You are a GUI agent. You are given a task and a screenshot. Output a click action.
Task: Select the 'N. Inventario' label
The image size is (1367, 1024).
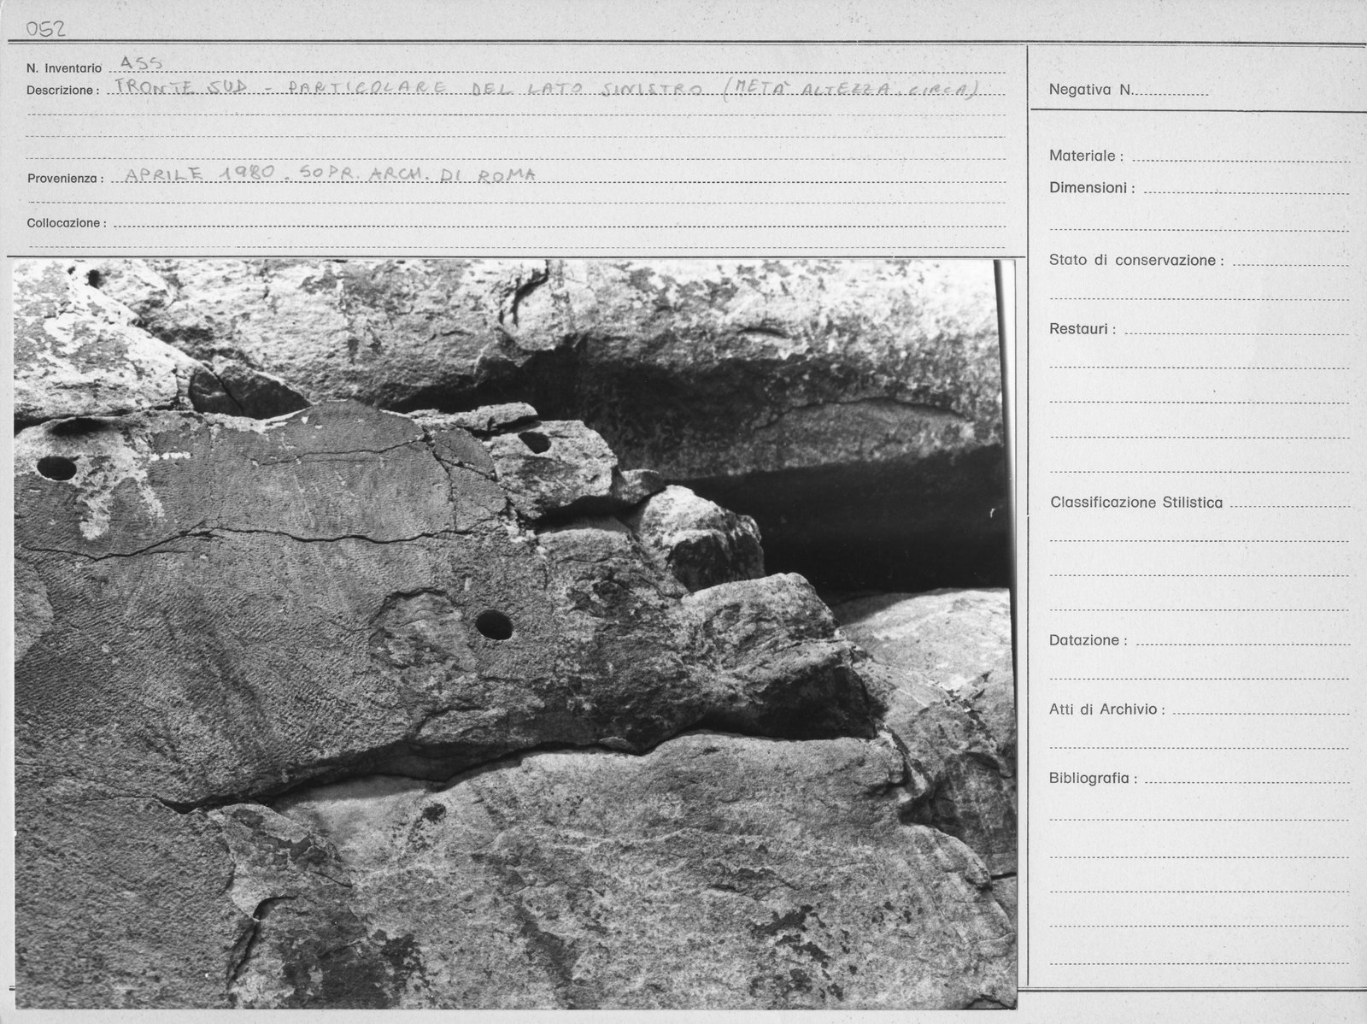click(x=64, y=68)
